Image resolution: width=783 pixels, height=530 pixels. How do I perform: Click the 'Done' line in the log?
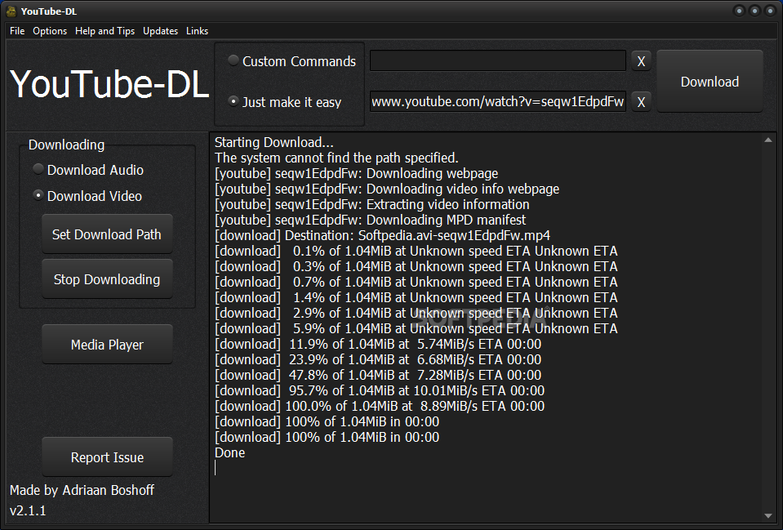point(229,452)
